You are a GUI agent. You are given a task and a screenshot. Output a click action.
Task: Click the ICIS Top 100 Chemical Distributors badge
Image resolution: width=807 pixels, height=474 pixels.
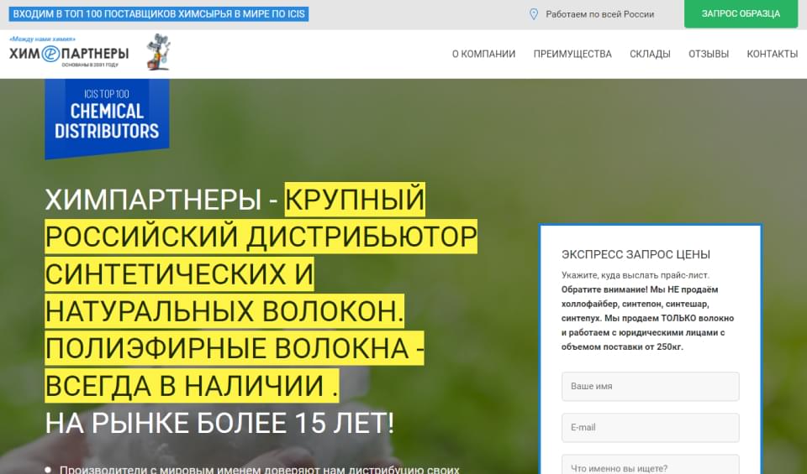pos(107,118)
